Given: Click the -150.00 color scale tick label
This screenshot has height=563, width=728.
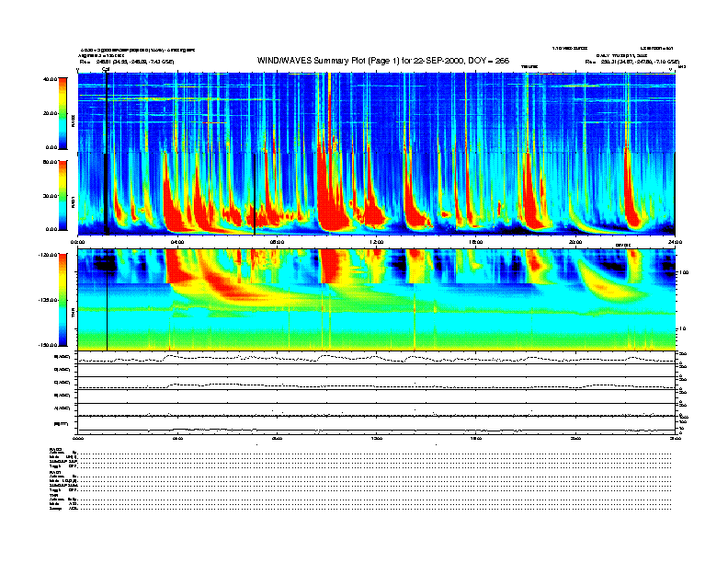Looking at the screenshot, I should [49, 345].
